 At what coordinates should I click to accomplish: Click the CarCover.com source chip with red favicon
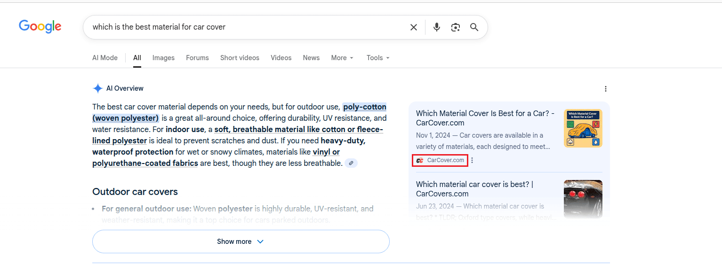pos(440,160)
